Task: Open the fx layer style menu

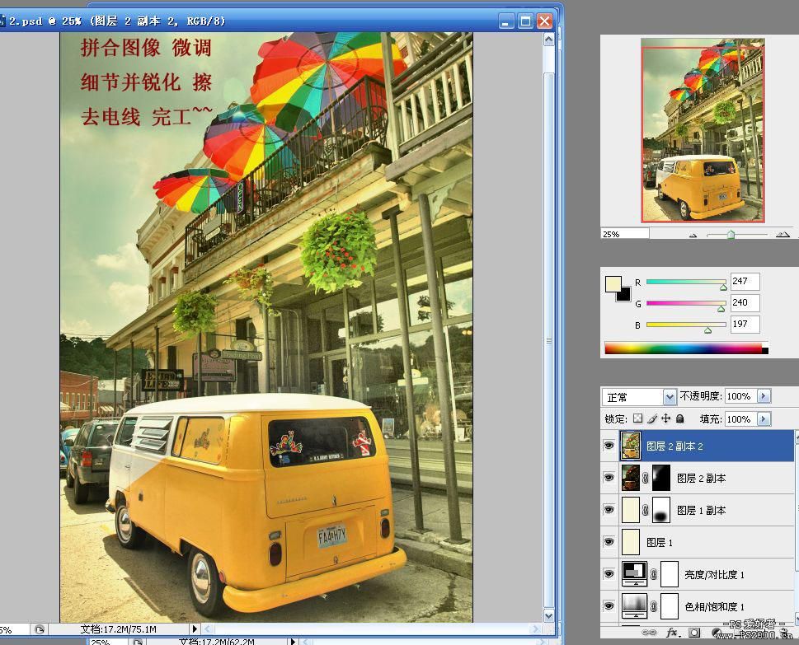Action: coord(672,633)
